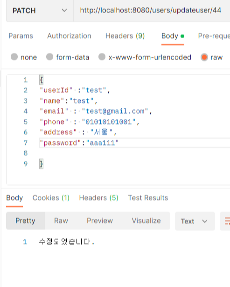Click the "password" line in editor
Image resolution: width=230 pixels, height=287 pixels.
click(79, 143)
